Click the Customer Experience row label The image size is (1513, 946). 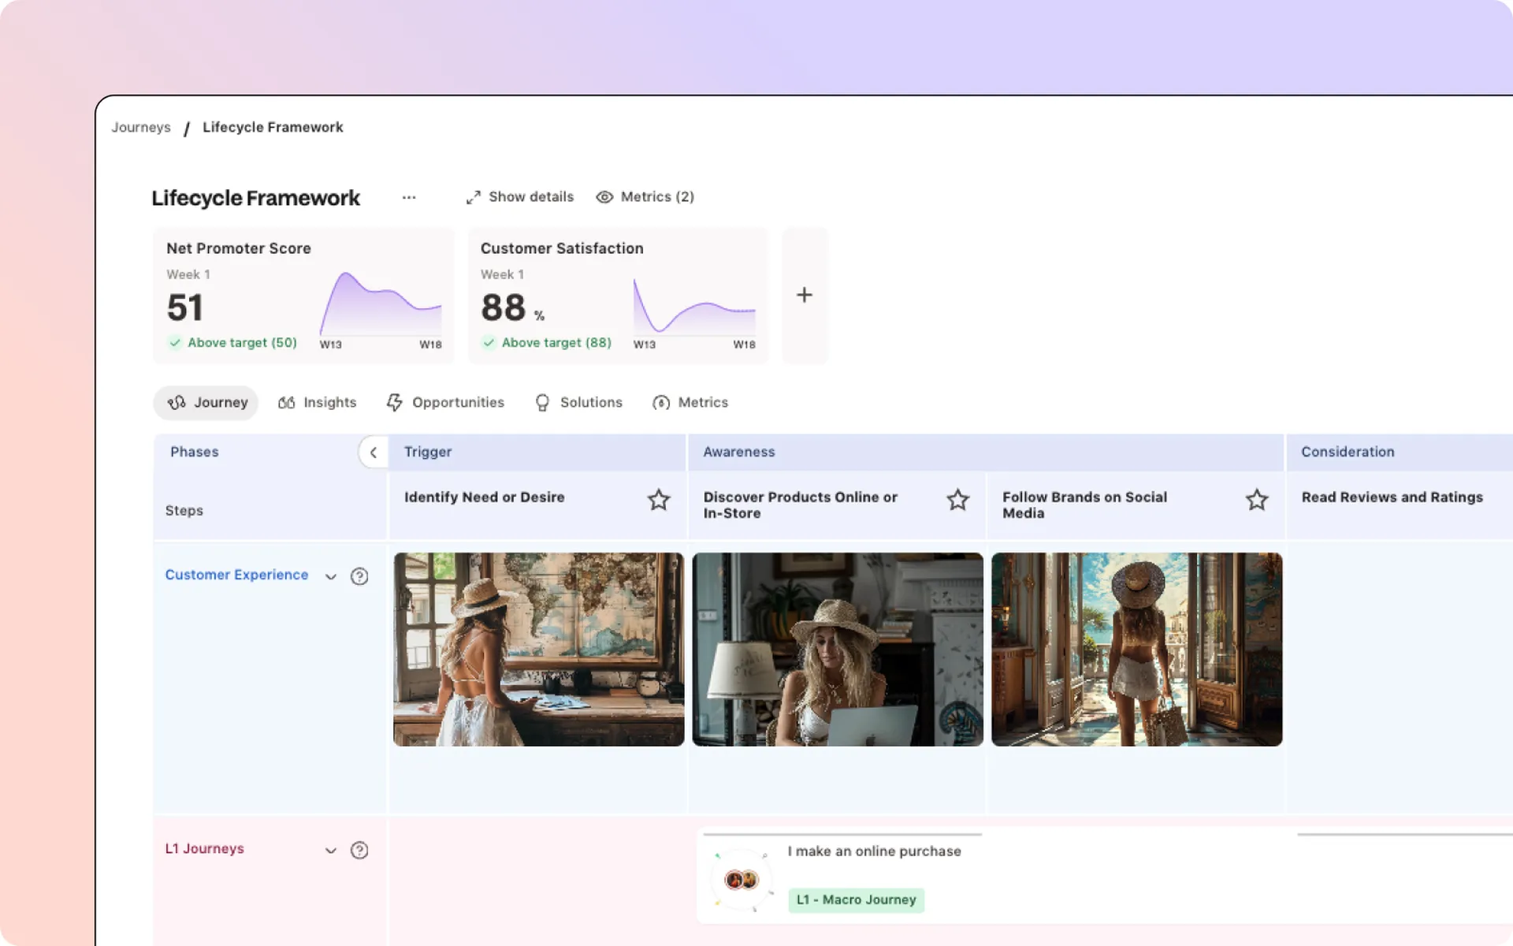236,575
